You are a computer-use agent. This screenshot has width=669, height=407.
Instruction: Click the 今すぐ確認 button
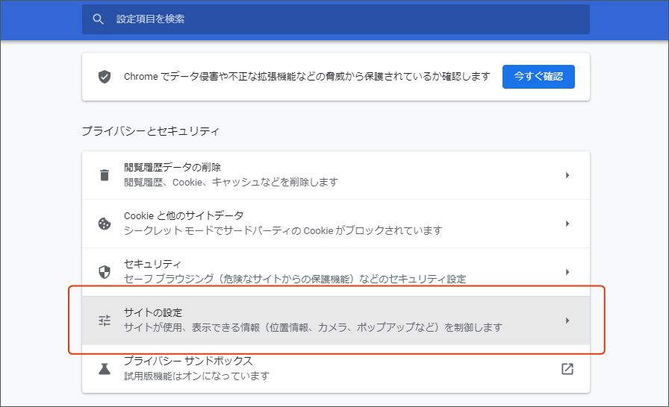(x=538, y=77)
